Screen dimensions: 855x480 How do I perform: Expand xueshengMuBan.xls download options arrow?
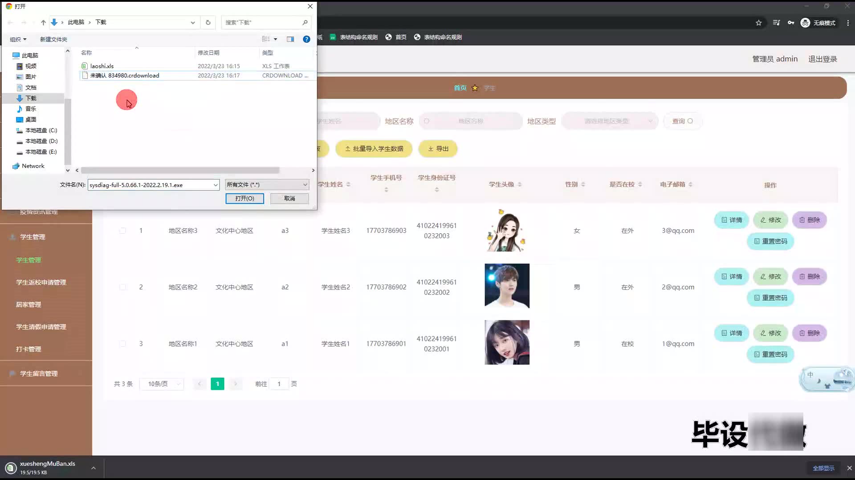coord(94,468)
